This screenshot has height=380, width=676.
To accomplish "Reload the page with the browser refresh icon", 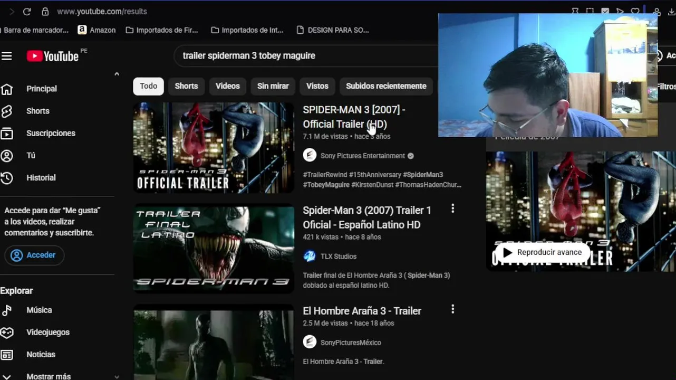I will coord(27,11).
